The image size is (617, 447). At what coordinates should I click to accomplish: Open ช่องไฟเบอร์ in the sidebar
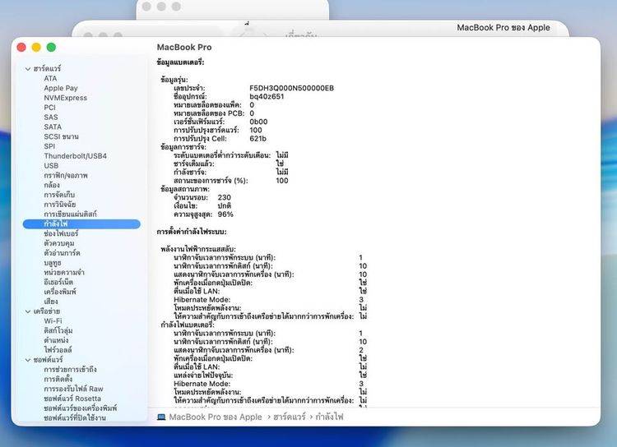[x=61, y=233]
